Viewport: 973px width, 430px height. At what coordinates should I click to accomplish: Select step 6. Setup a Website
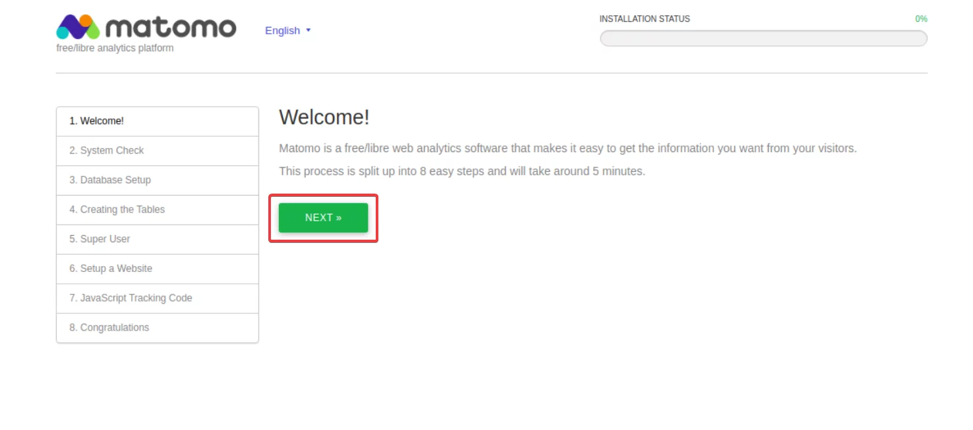pyautogui.click(x=158, y=269)
